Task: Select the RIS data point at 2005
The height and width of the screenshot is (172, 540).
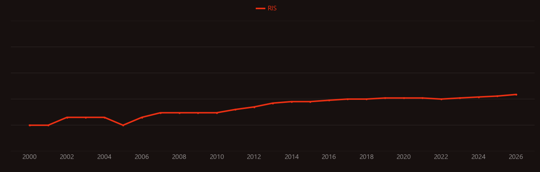Action: point(123,125)
